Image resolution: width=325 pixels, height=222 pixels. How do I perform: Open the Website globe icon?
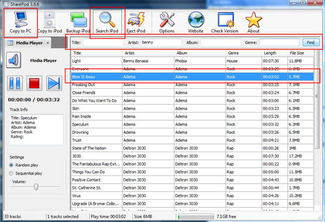point(196,22)
